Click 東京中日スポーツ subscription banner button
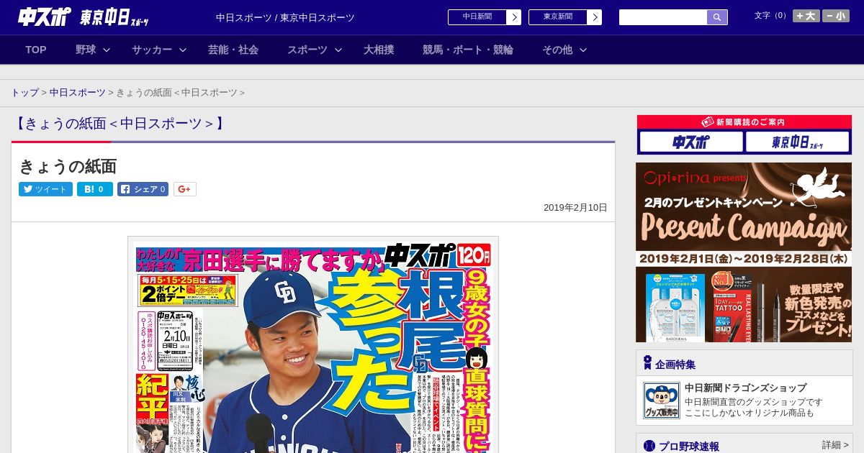Screen dimensions: 864x453 [797, 142]
